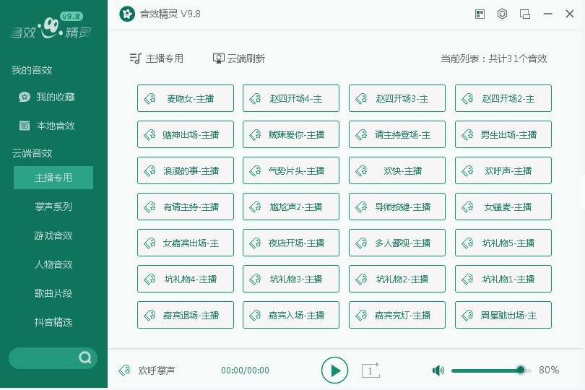This screenshot has width=585, height=390.
Task: Click the 云端音效 section heading
Action: [32, 153]
